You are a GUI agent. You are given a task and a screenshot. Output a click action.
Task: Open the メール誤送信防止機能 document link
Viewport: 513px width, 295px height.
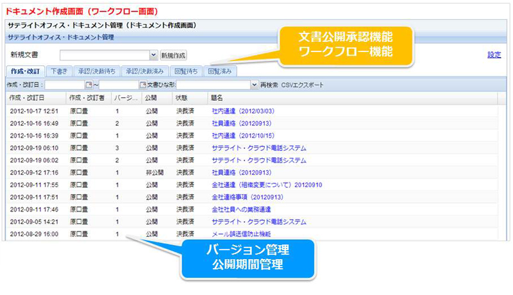(240, 234)
